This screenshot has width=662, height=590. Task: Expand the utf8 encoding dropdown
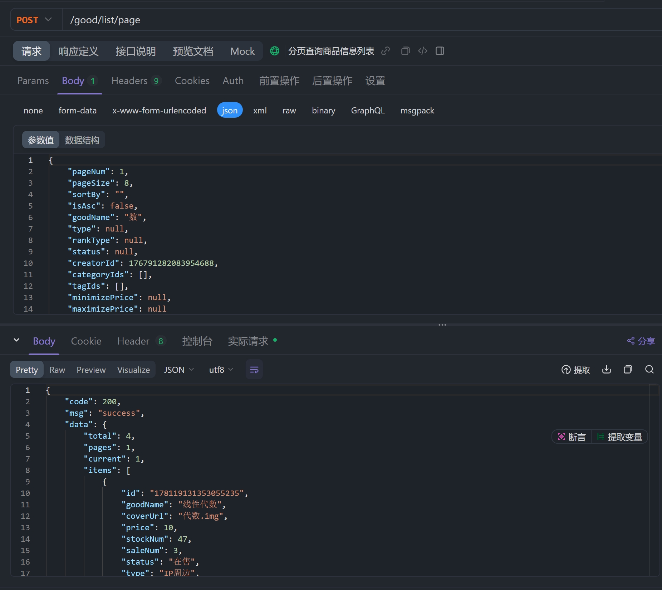[221, 370]
